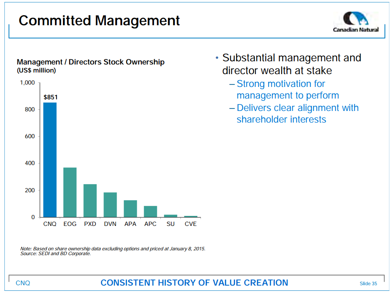Click the '200' y-axis value
This screenshot has height=292, width=391.
30,190
